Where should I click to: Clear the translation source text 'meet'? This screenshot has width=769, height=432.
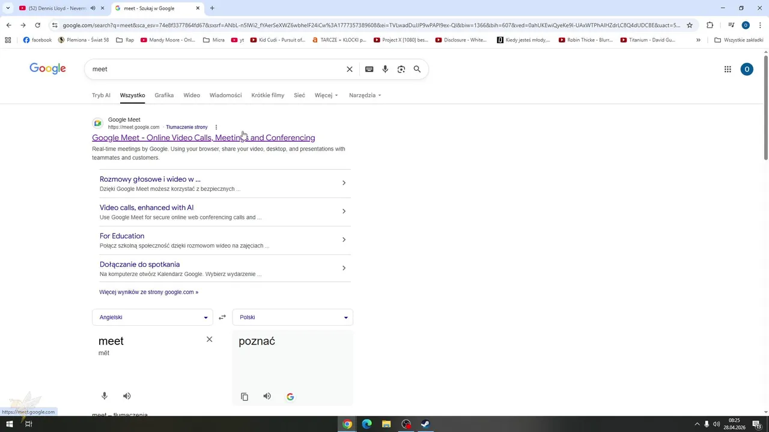209,340
